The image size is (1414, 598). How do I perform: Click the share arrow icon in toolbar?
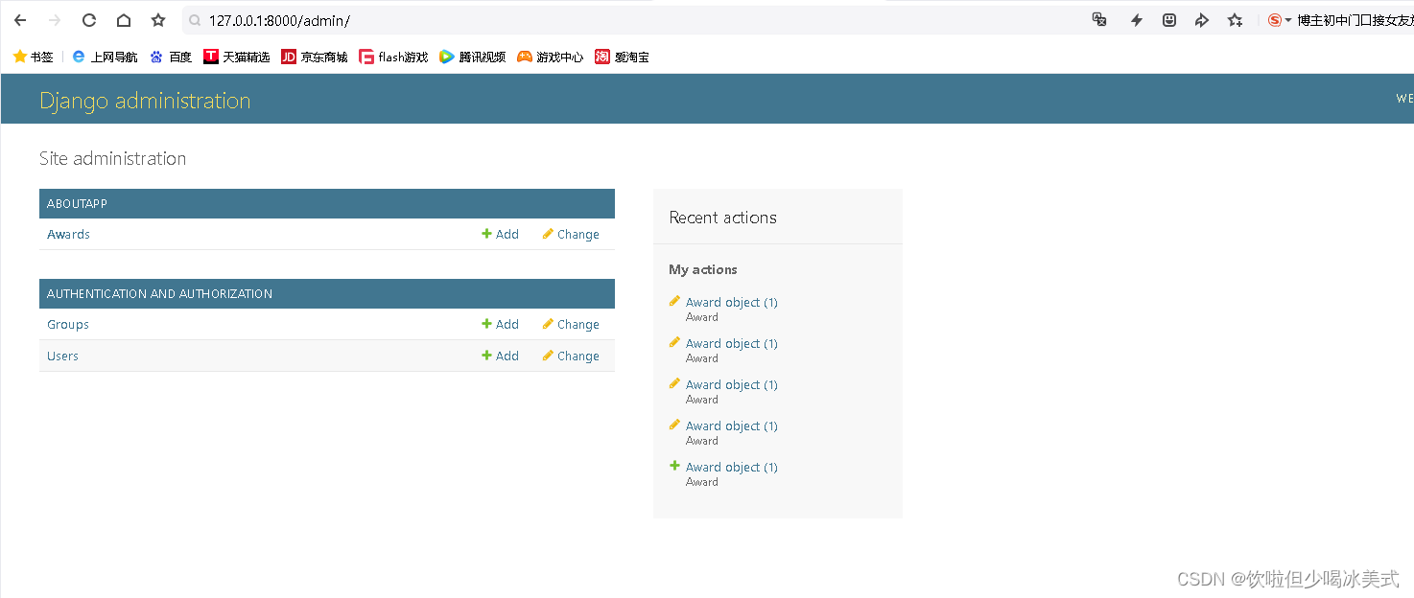1202,20
